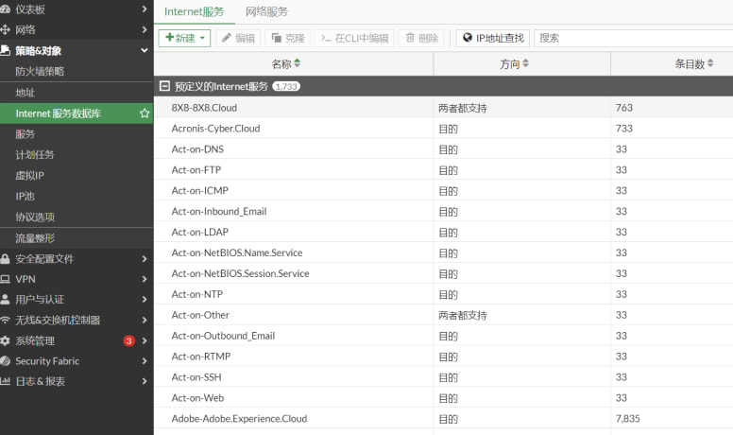Click the 搜索 input field
The image size is (733, 435).
pos(631,38)
